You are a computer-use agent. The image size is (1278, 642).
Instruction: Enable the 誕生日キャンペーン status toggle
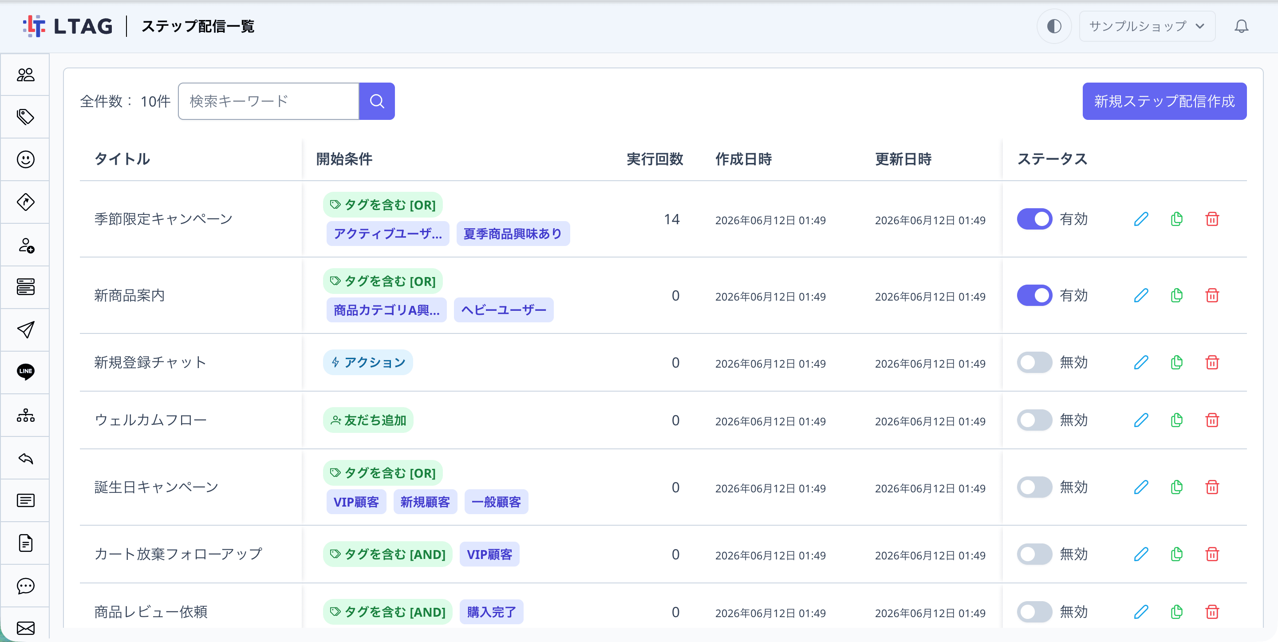point(1034,487)
